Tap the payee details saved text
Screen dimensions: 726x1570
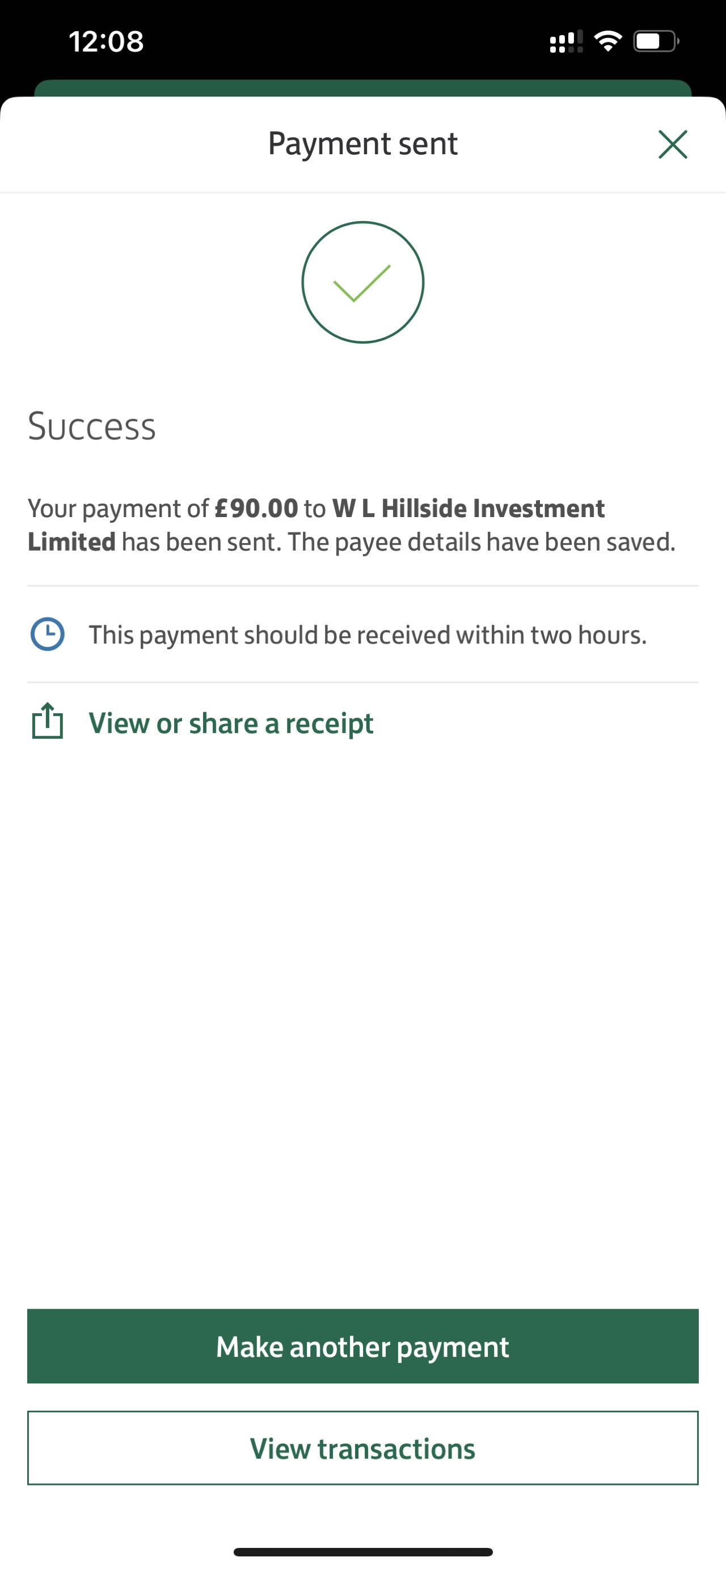click(x=482, y=542)
